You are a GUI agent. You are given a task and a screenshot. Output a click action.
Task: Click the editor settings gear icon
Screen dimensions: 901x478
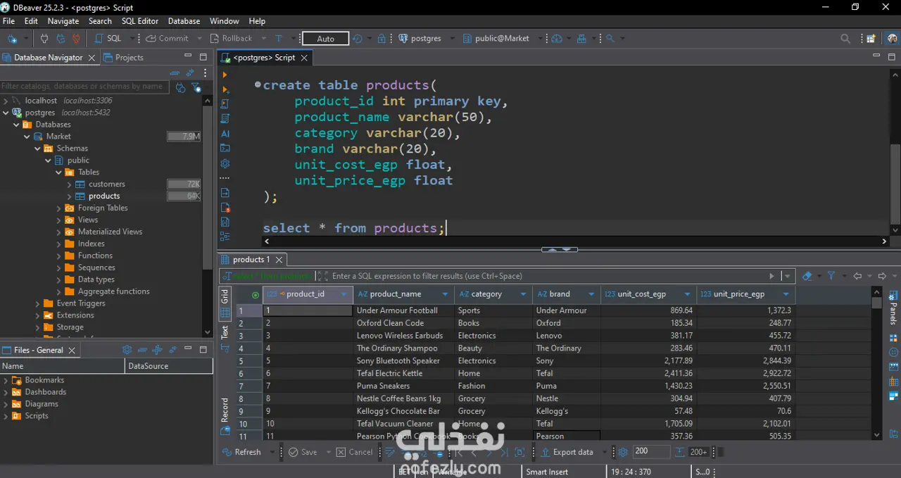click(225, 163)
